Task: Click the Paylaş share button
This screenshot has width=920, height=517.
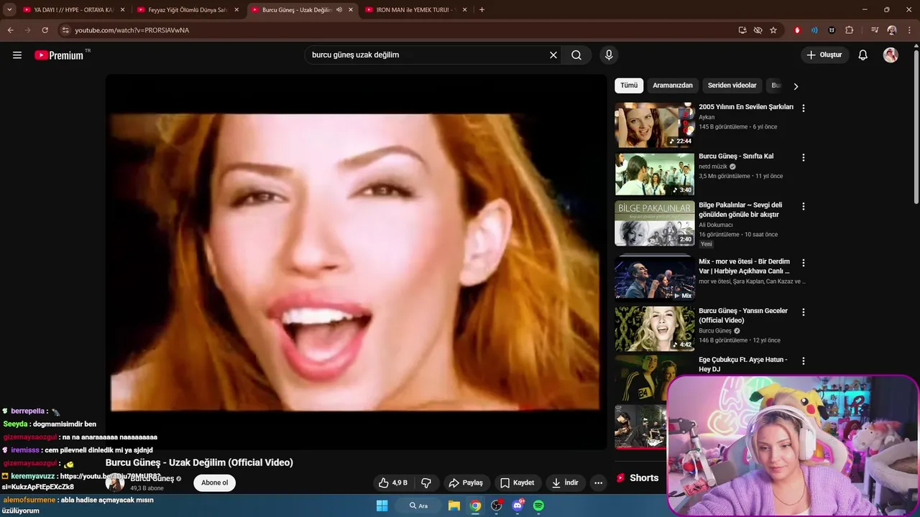Action: click(x=466, y=483)
